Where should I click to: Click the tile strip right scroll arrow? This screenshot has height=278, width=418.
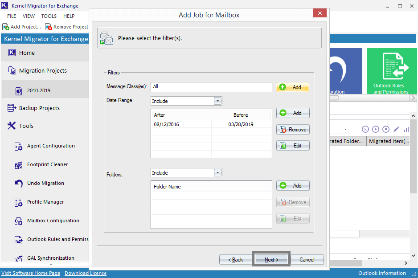413,98
